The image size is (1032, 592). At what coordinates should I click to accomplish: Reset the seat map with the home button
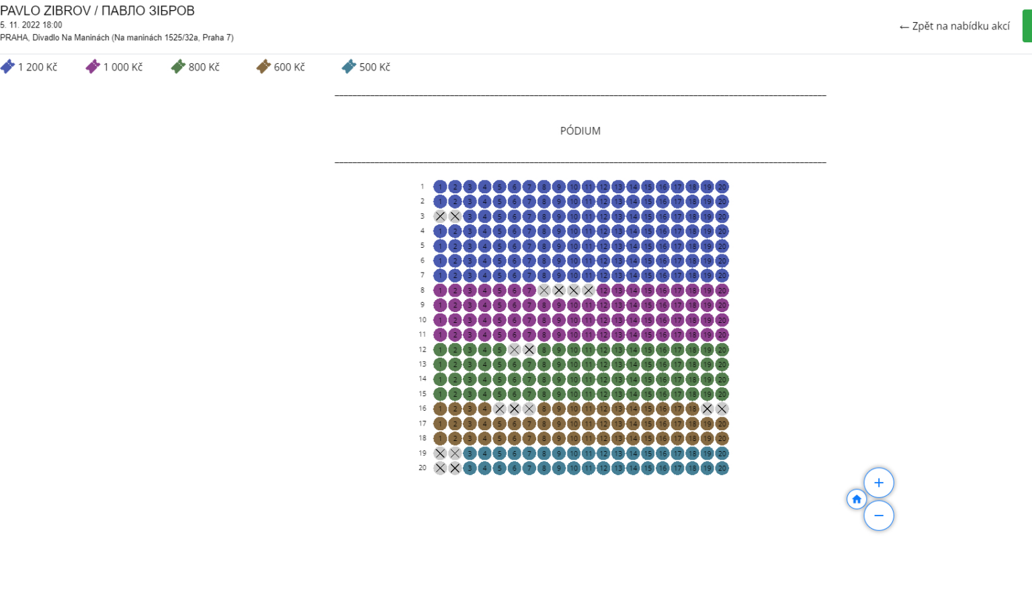(x=857, y=499)
